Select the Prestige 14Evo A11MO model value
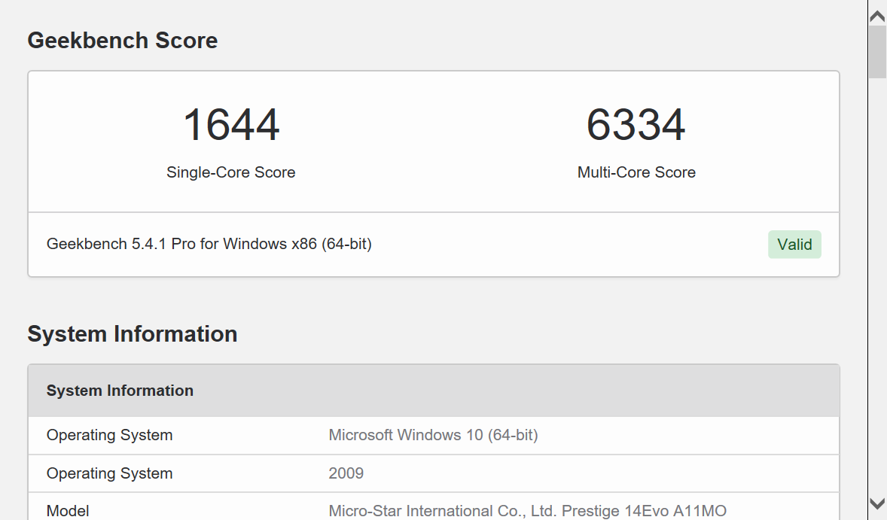The image size is (887, 520). pos(527,511)
